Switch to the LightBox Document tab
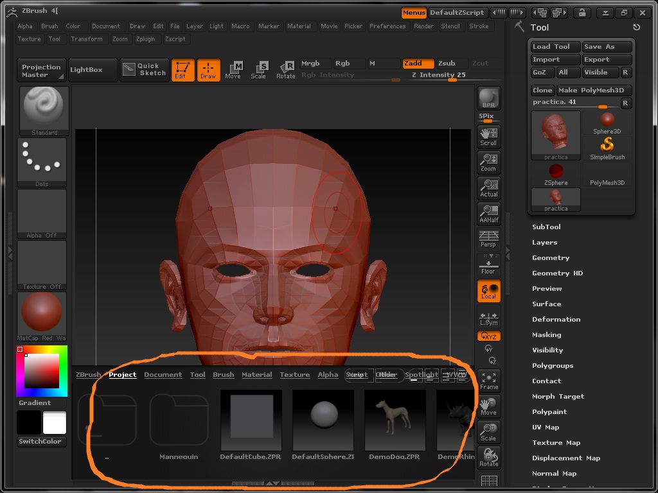 click(163, 375)
